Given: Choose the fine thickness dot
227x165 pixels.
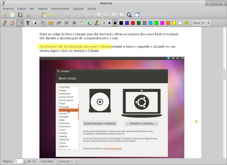Looking at the screenshot, I should tap(104, 23).
